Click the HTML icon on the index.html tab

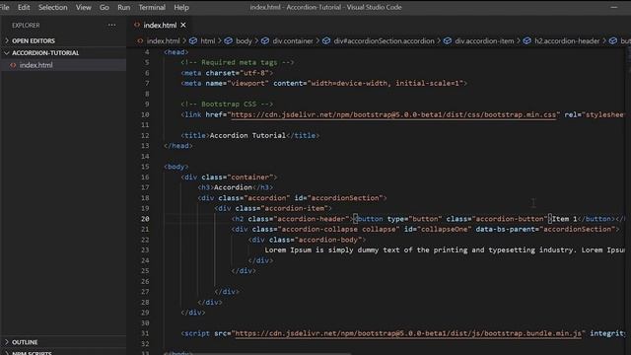click(x=137, y=25)
